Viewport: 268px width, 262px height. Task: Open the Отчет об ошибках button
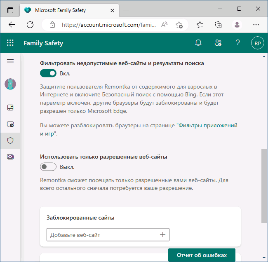tap(202, 255)
